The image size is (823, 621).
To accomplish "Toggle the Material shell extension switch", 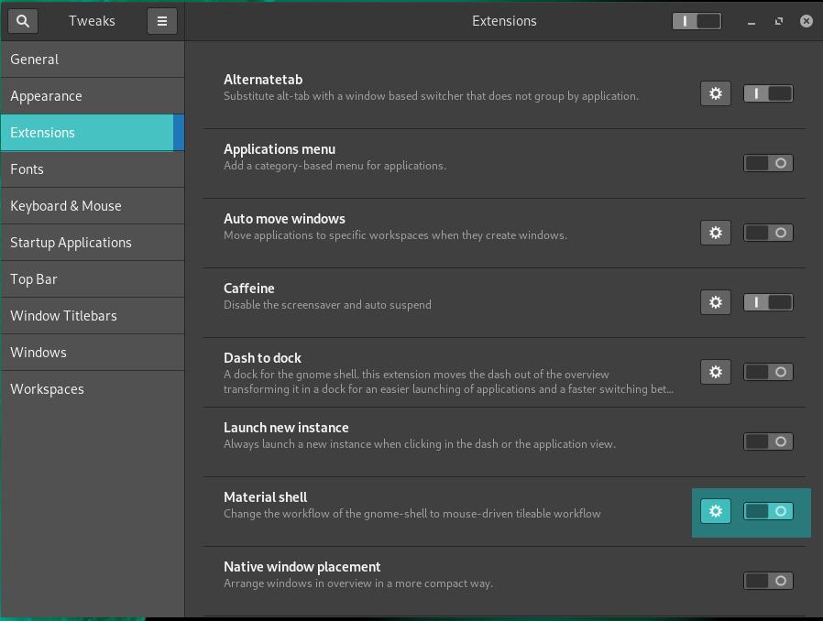I will pos(768,511).
